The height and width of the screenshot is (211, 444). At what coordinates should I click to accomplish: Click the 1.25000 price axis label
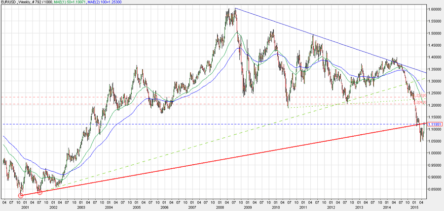tap(434, 93)
